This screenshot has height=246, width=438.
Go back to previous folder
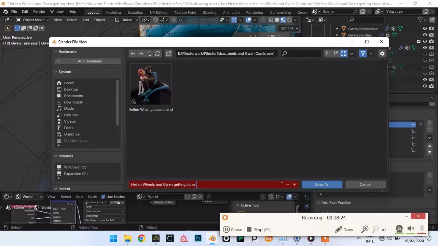click(133, 54)
